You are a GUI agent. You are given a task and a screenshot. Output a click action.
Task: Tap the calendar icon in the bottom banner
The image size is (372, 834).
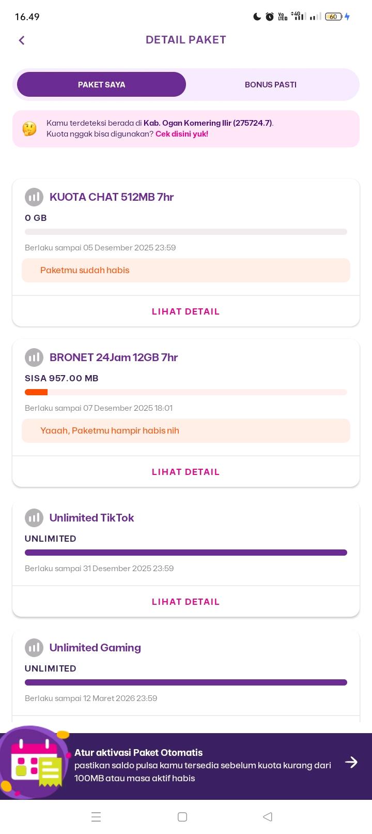[35, 763]
